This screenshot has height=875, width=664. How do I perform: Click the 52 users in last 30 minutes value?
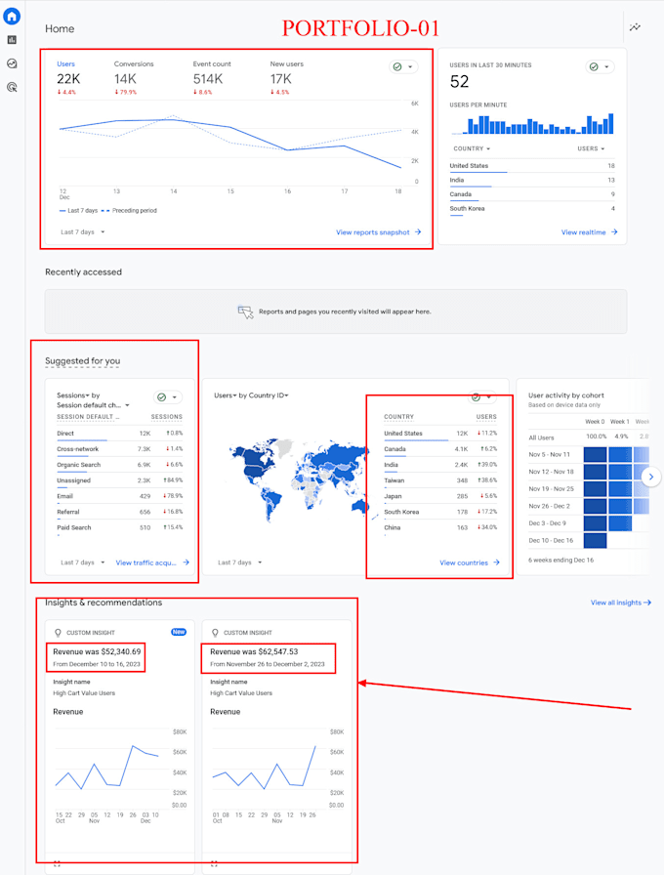coord(459,81)
